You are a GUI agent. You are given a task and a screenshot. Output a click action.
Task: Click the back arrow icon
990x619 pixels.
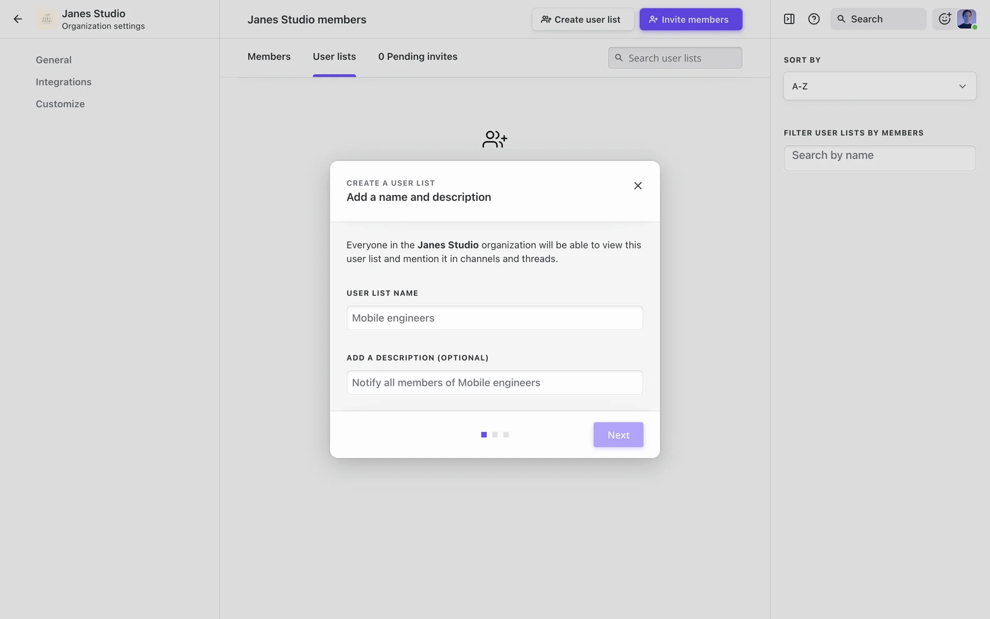coord(18,19)
